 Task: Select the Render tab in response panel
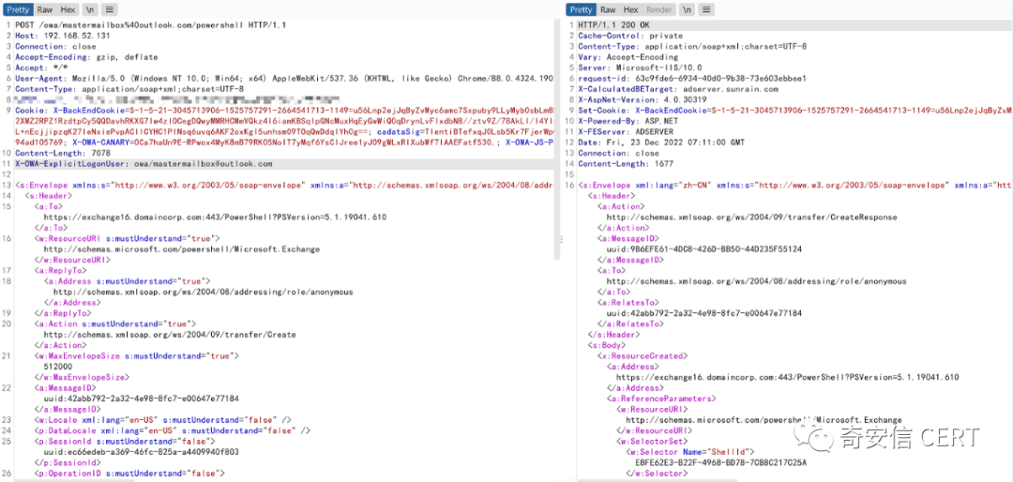(x=659, y=9)
